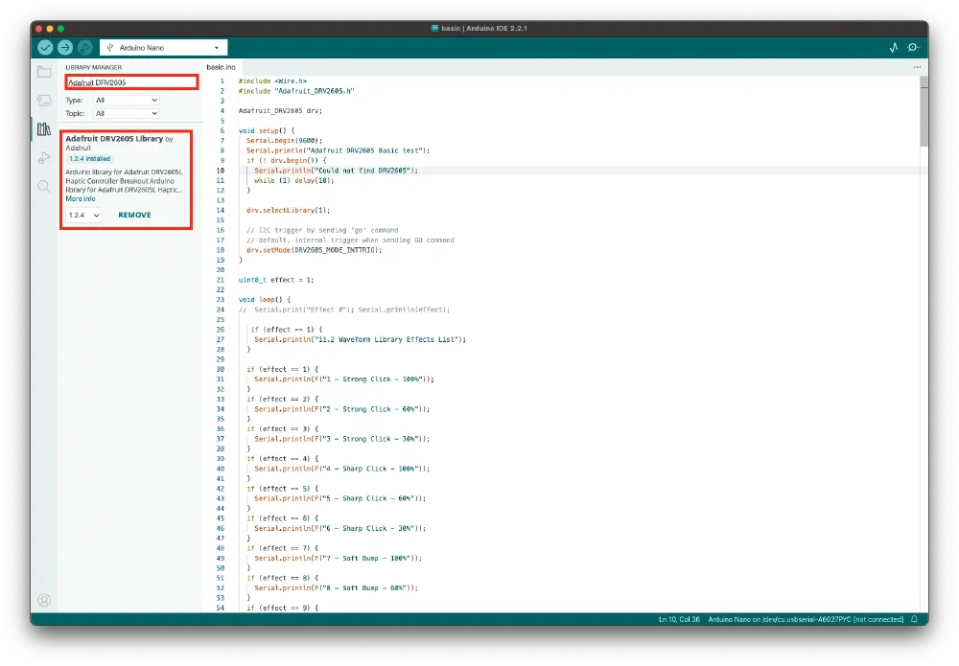Open the Sketchbook folder panel
959x666 pixels.
44,72
